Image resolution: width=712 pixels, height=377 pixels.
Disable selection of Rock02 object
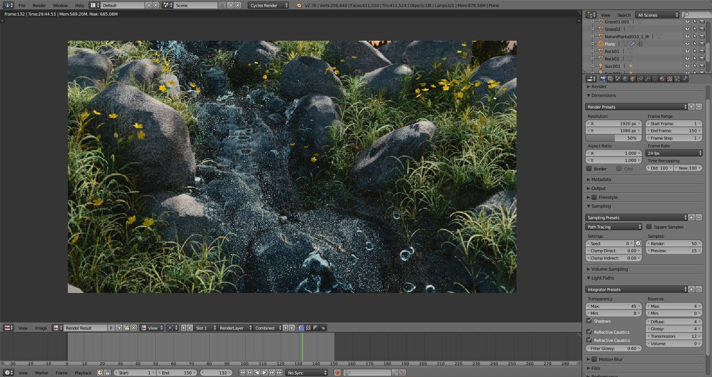point(695,59)
